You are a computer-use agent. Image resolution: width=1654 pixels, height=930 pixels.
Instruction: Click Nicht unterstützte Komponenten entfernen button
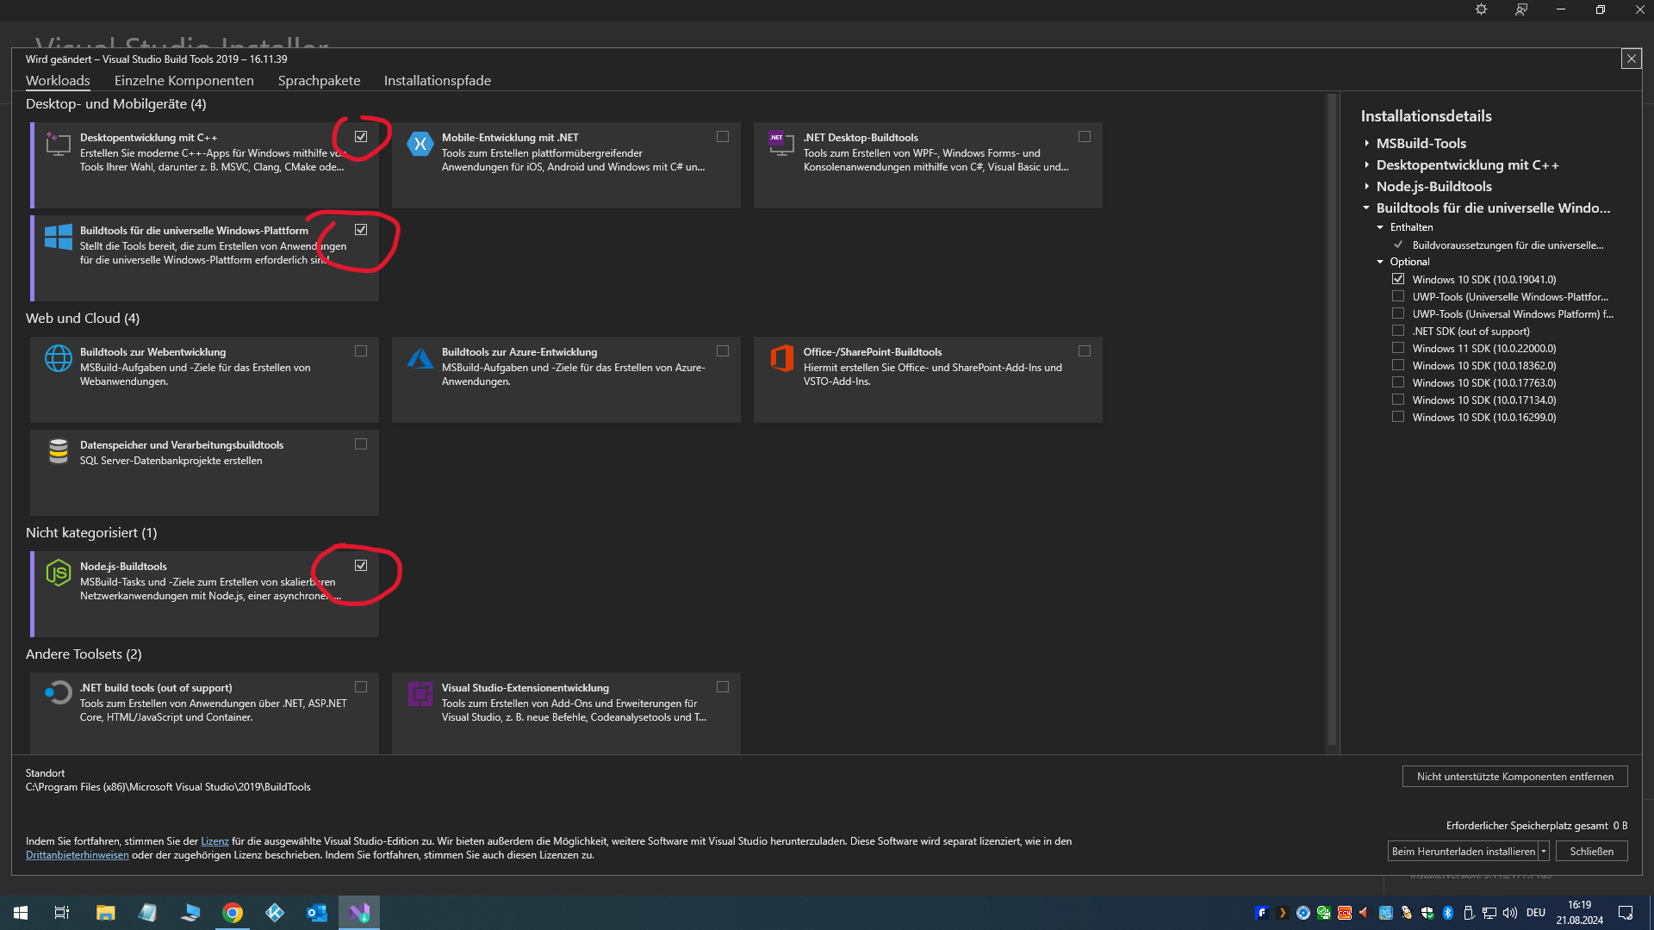1515,777
